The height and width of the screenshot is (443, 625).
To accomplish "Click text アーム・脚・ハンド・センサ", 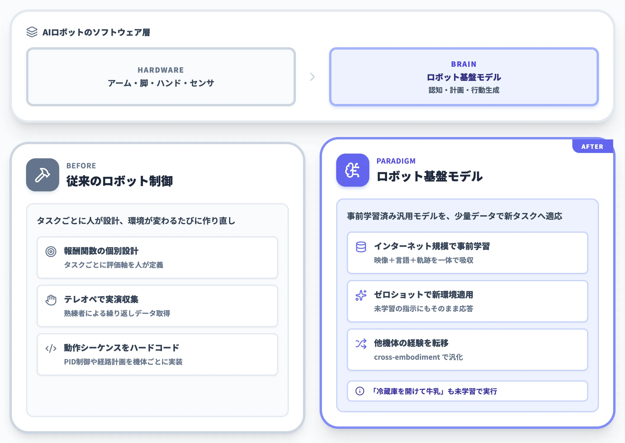I will coord(161,83).
